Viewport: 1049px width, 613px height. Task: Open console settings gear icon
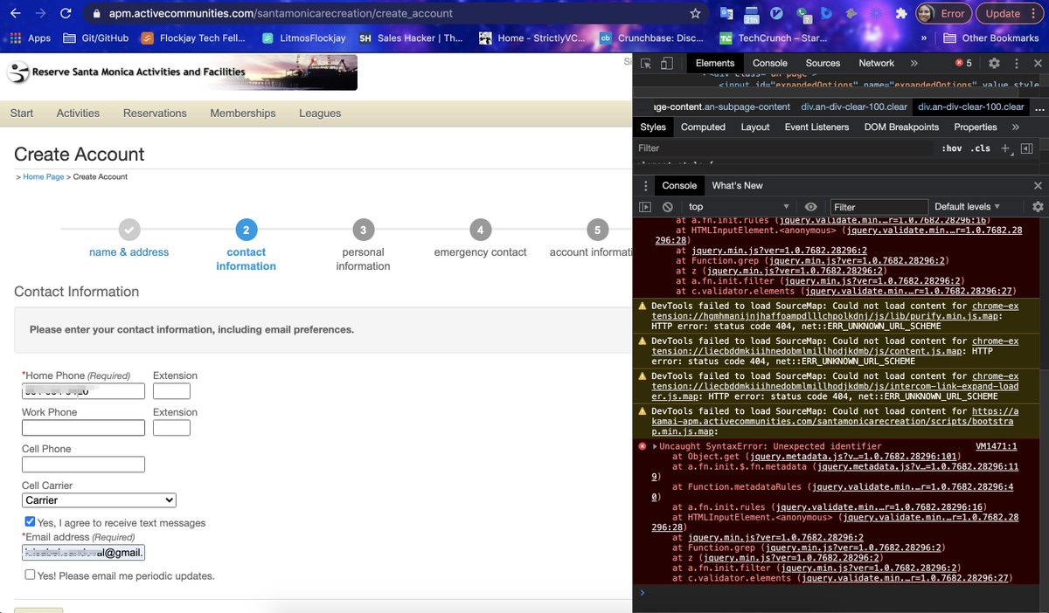point(1038,207)
